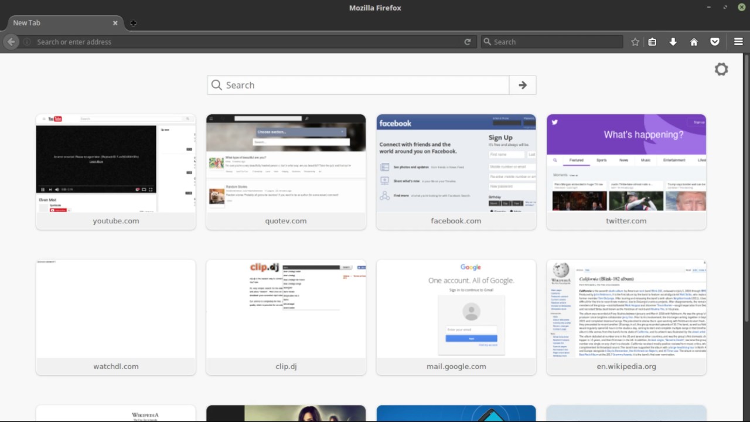This screenshot has height=422, width=750.
Task: Minimize the Firefox window
Action: 708,8
